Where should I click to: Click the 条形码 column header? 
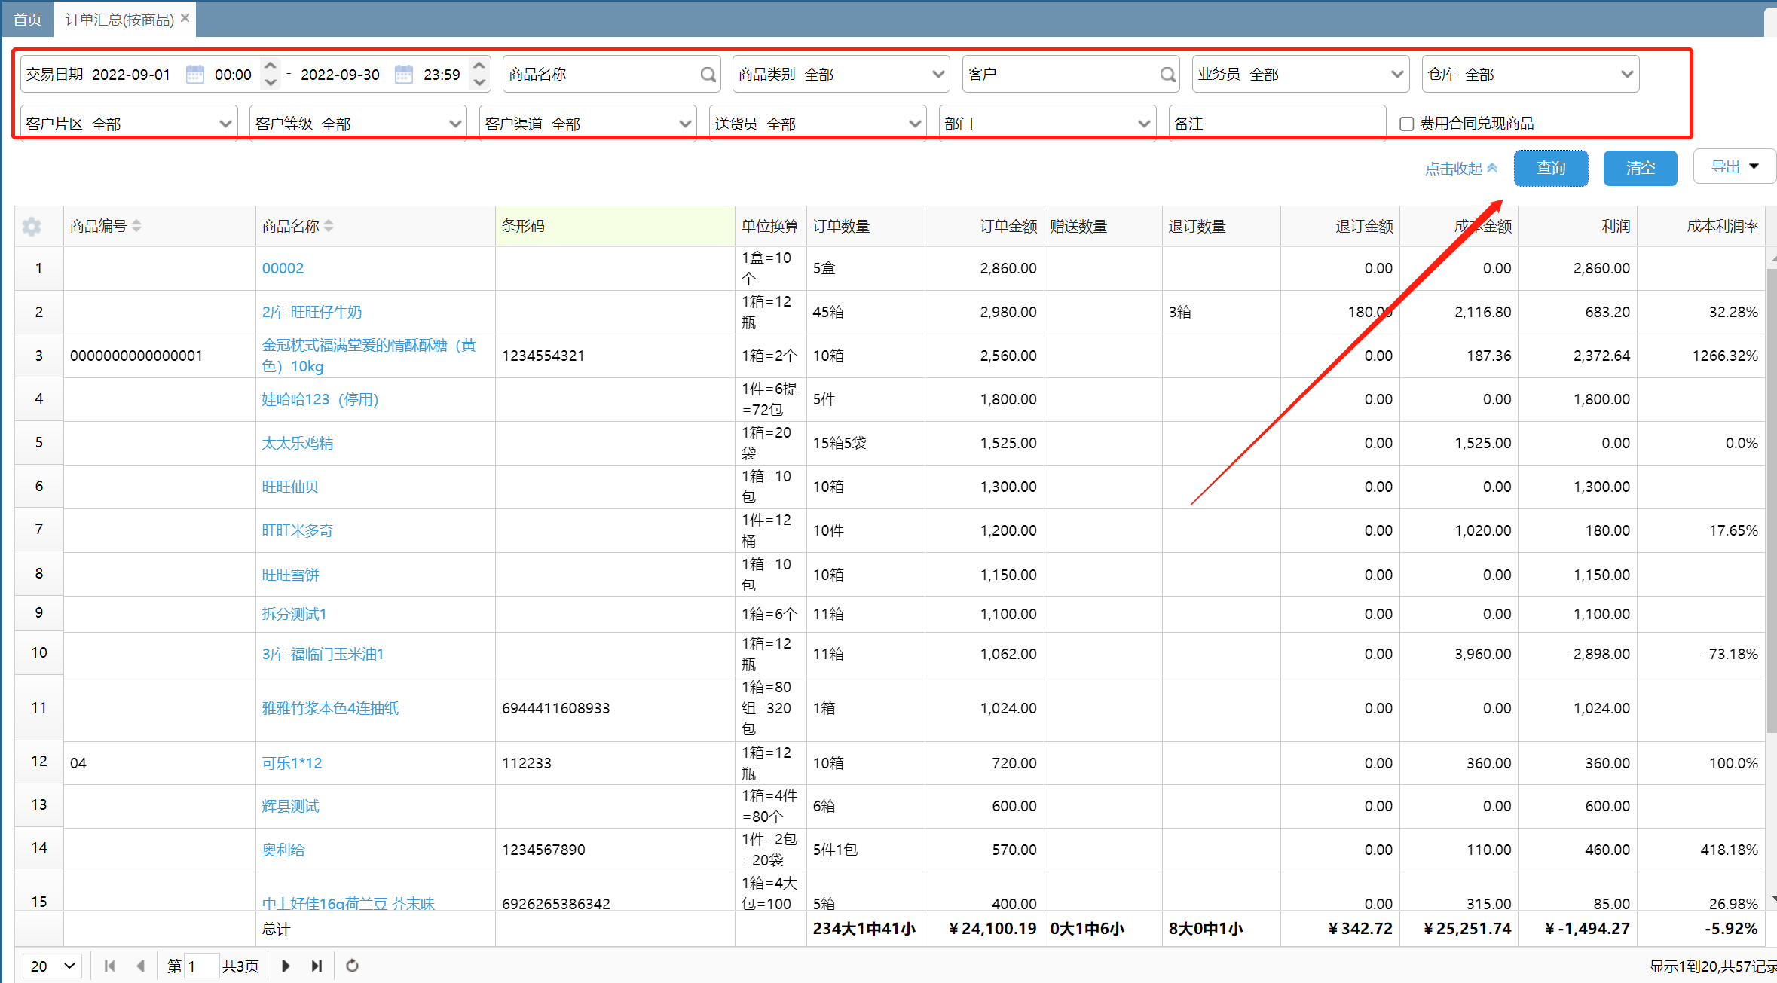615,226
